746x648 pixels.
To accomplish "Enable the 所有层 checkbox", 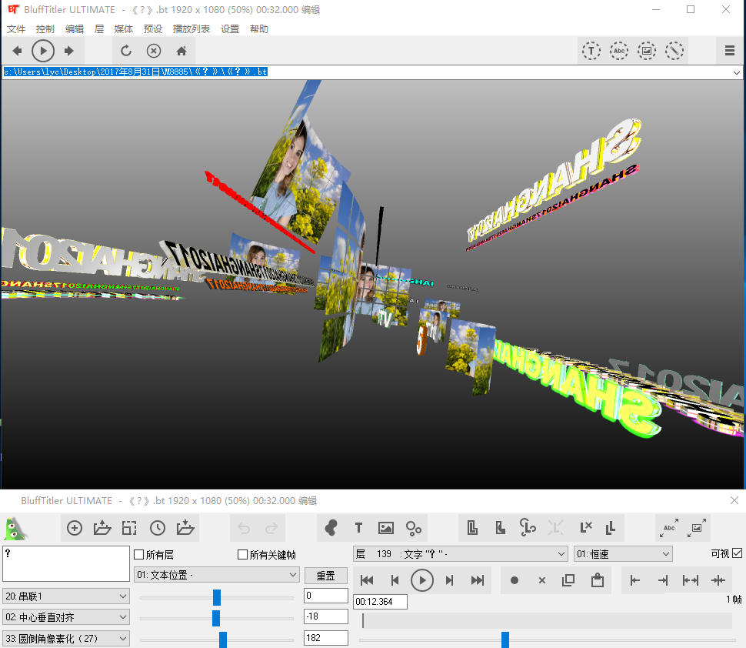I will 139,555.
